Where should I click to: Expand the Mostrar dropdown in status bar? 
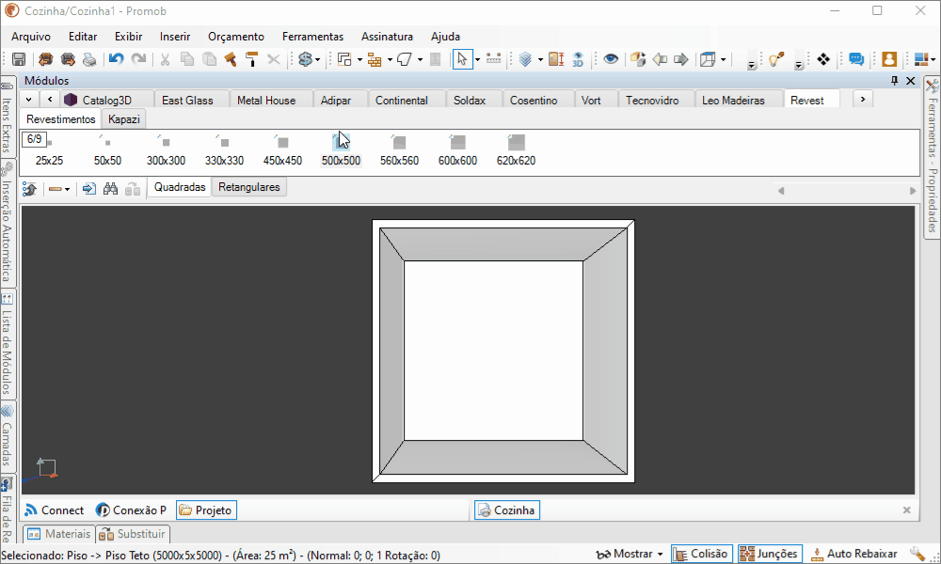click(x=661, y=554)
